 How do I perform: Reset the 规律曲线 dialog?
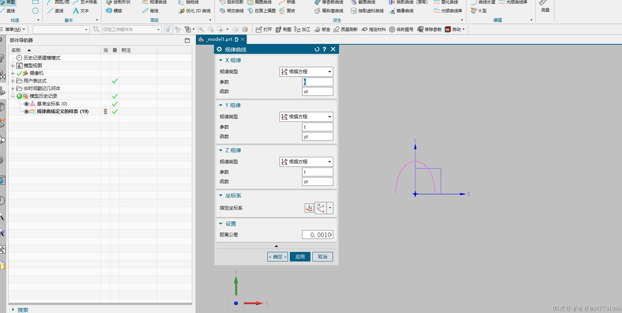point(317,49)
